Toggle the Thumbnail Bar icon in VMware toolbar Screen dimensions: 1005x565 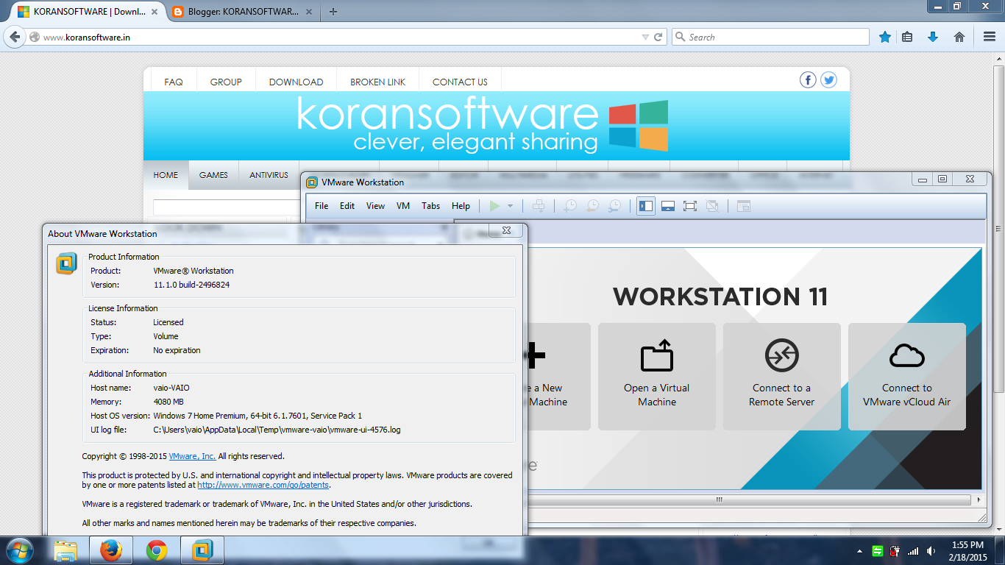668,206
